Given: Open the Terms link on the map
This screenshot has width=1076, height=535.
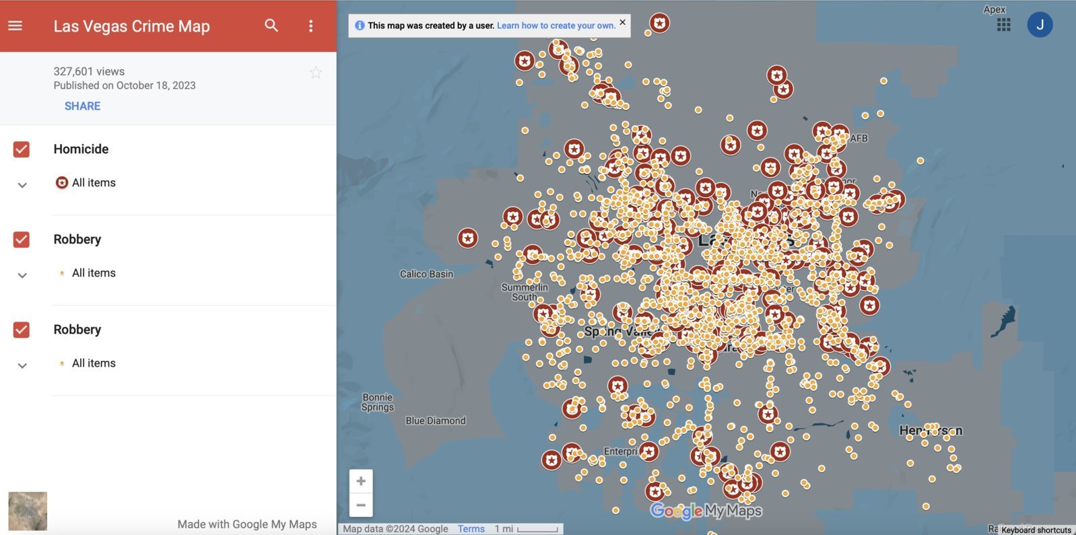Looking at the screenshot, I should tap(471, 529).
